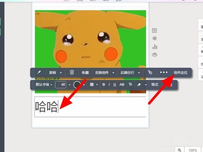The height and width of the screenshot is (152, 203).
Task: Click the grid layout icon beside the canvas
Action: [154, 30]
